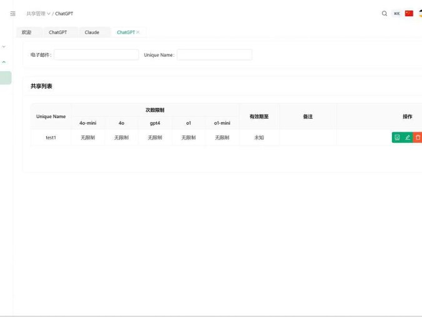Click 无限制 under the o1-mini column
Screen dimensions: 422x317
point(222,137)
